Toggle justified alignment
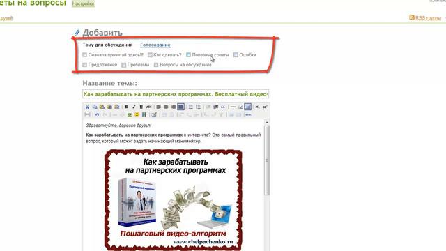 (180, 107)
